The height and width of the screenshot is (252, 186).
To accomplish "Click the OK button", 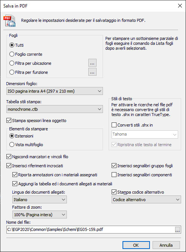I will tap(136, 245).
